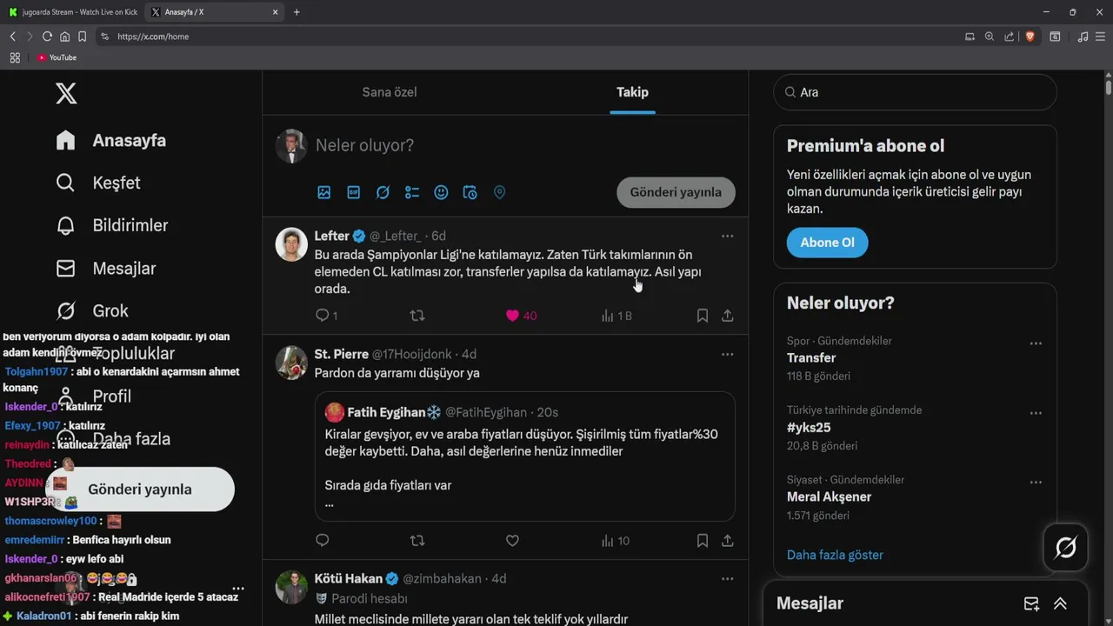Screen dimensions: 1113x626
Task: Click the grey Gönderi yayınla button in composer
Action: pyautogui.click(x=676, y=192)
